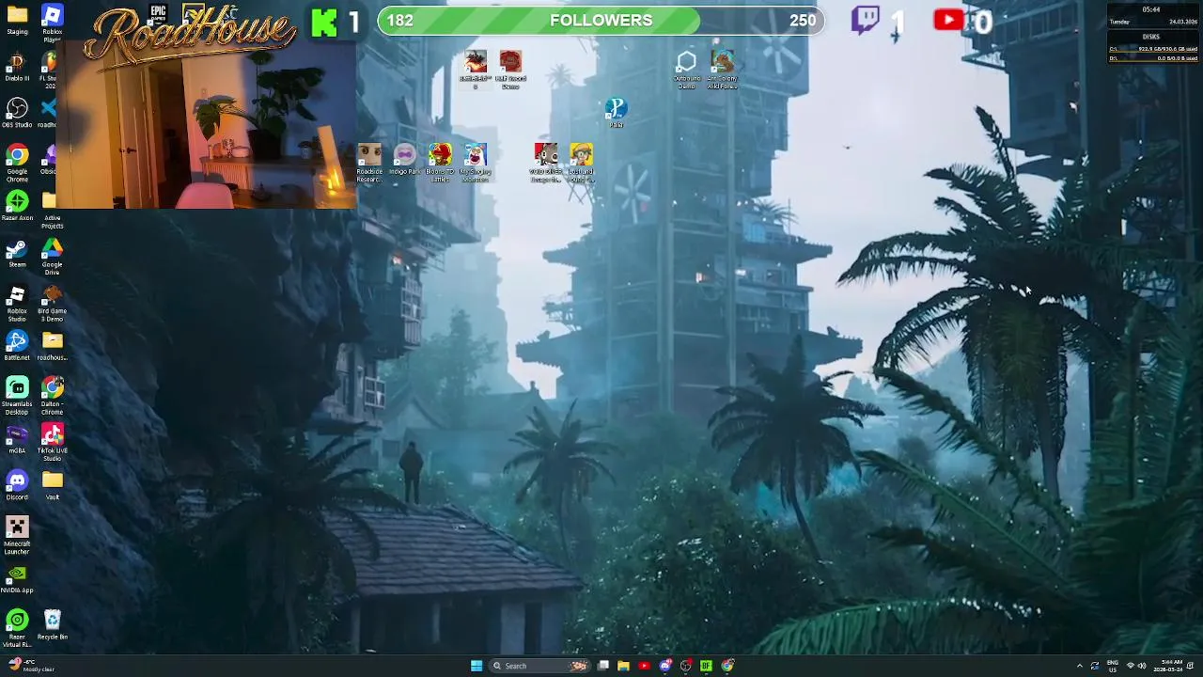Launch My Singing Monsters shortcut

coord(475,163)
